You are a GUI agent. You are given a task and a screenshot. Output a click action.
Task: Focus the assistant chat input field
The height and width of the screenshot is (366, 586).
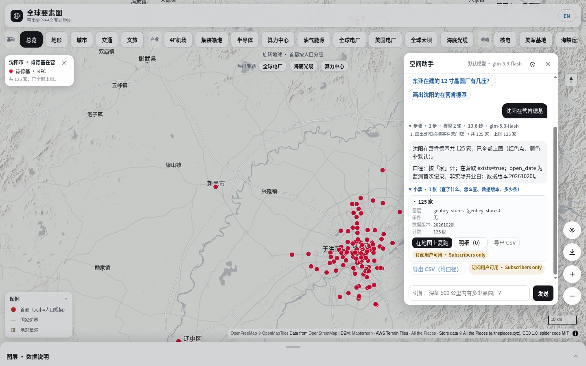pos(469,293)
